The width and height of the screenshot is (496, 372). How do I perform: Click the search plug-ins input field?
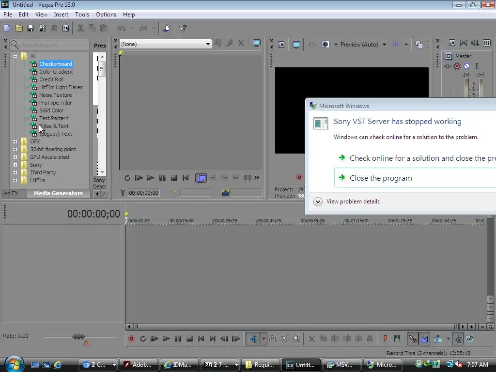pos(49,45)
